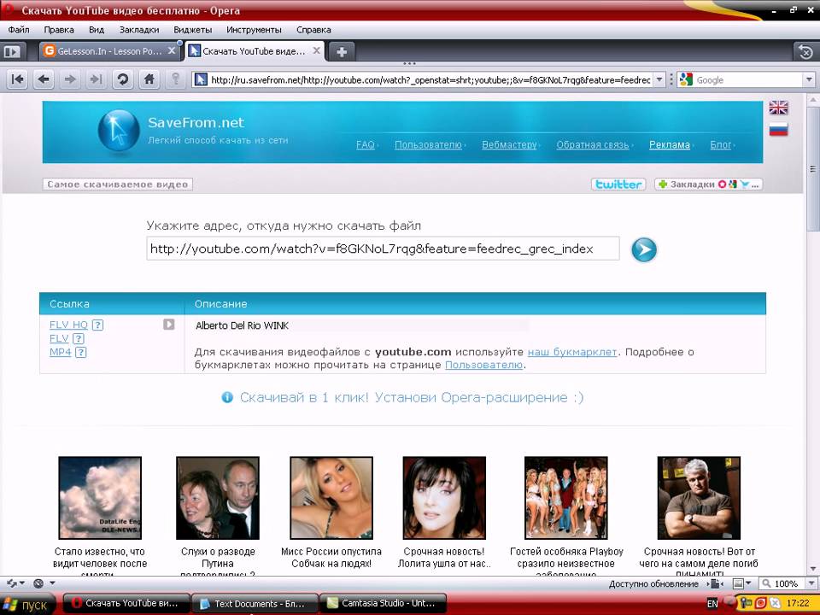Open the Лолита ушла от нас thumbnail

coord(444,498)
